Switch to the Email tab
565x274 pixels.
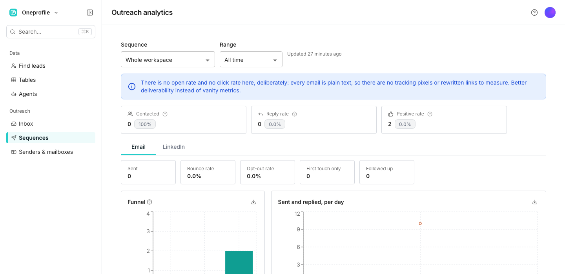(x=139, y=147)
